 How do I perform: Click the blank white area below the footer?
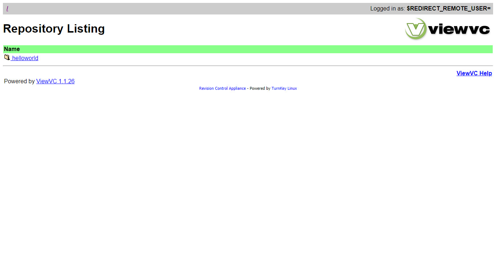[248, 181]
